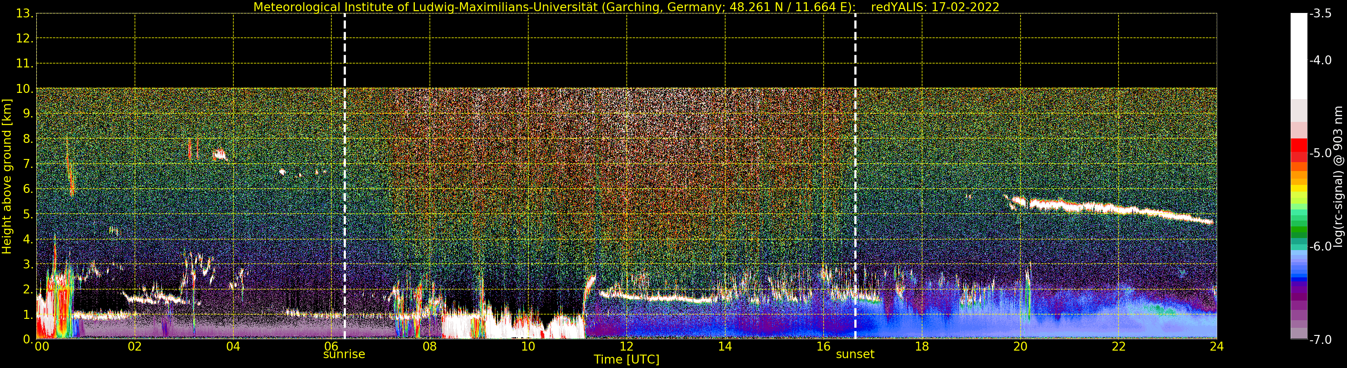Click the sunrise dashed white vertical line
This screenshot has height=368, width=1347.
[x=345, y=176]
